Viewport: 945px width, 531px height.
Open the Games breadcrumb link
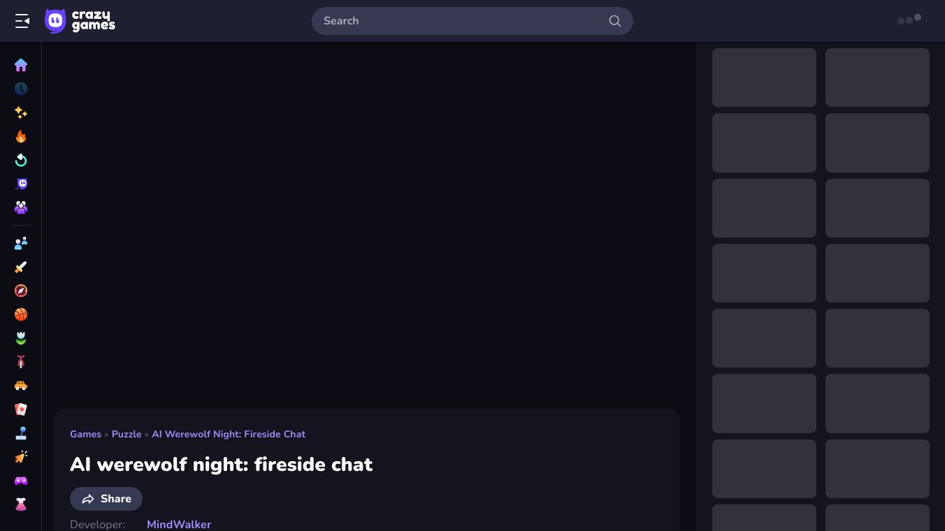tap(85, 434)
